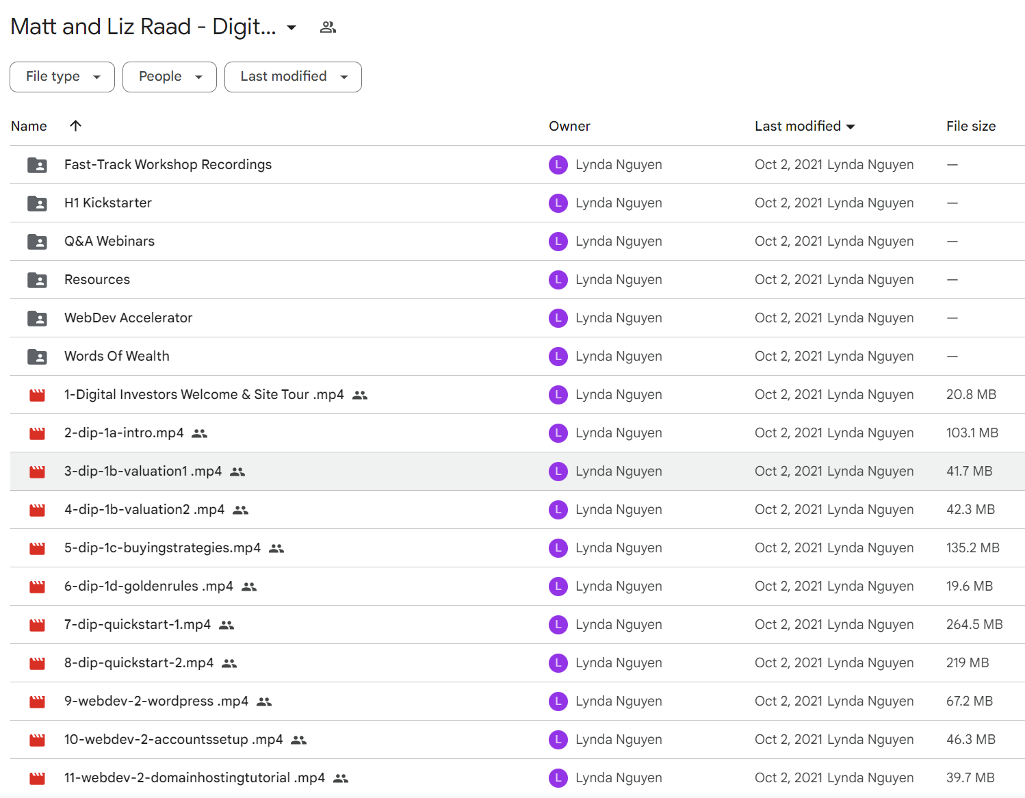Click shared icon next to 9-webdev-2-wordpress .mp4
The width and height of the screenshot is (1025, 798).
264,702
